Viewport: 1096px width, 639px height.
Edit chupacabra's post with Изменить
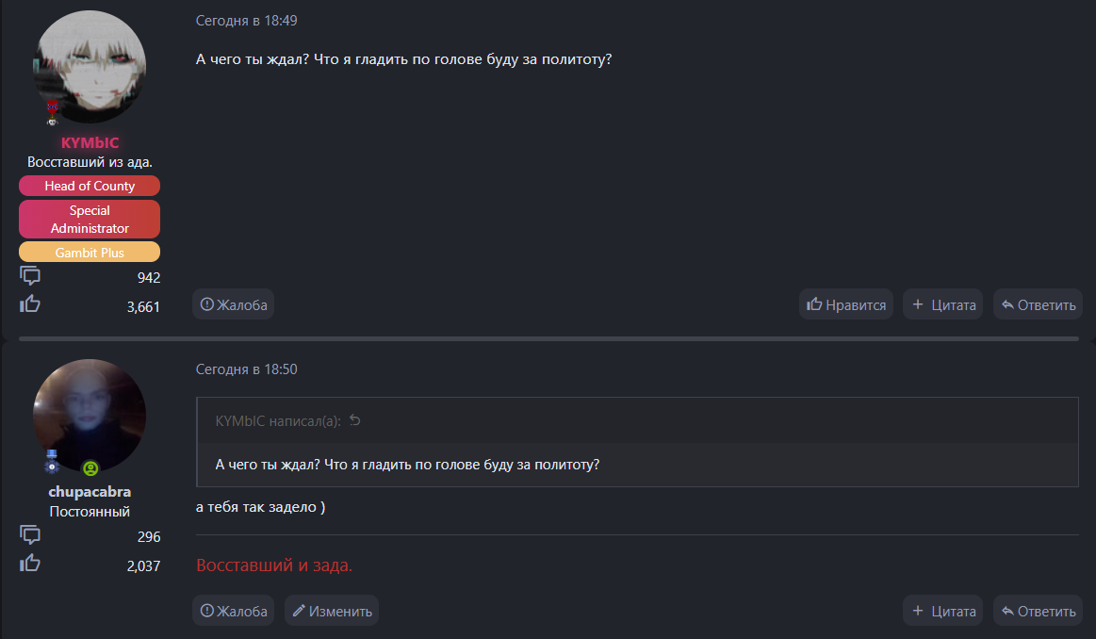tap(332, 611)
